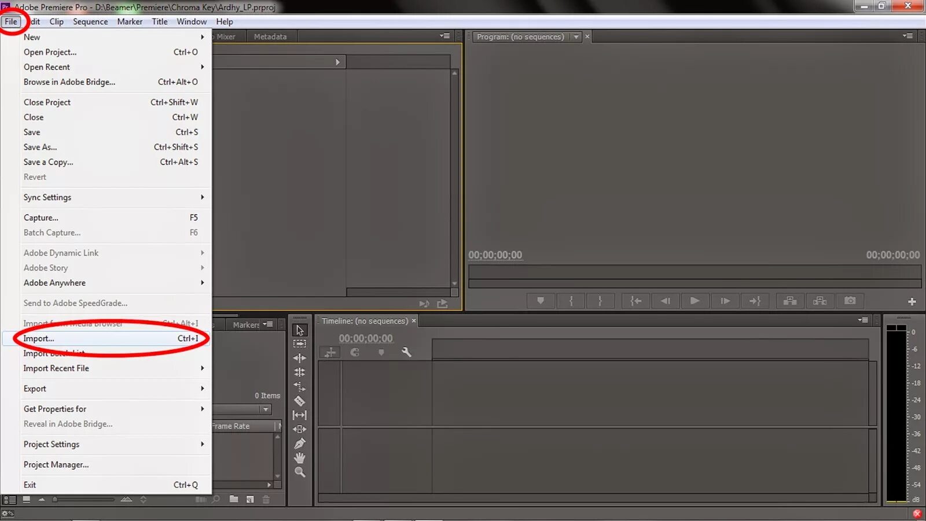
Task: Switch to the Metadata tab
Action: point(270,36)
